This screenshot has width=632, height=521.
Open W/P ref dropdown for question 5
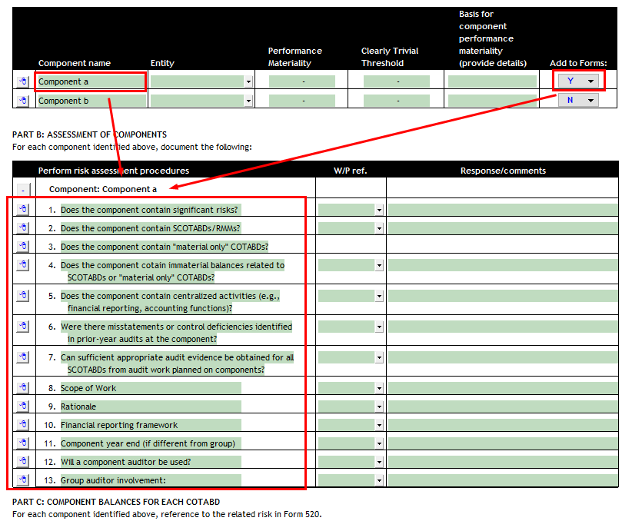[x=379, y=296]
